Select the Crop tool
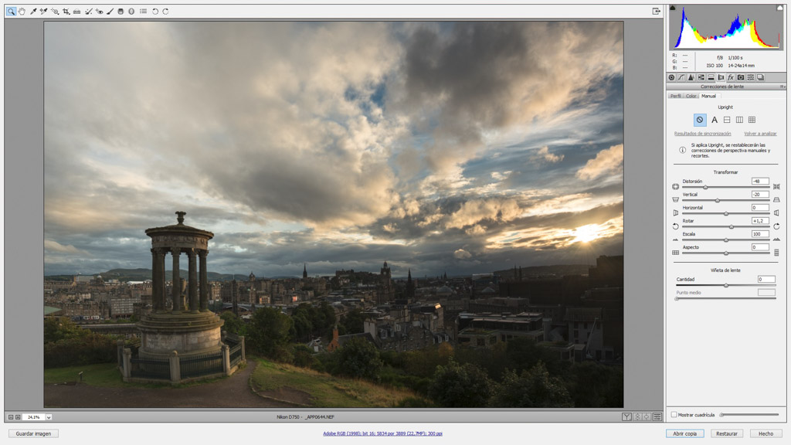The height and width of the screenshot is (445, 791). (x=66, y=12)
